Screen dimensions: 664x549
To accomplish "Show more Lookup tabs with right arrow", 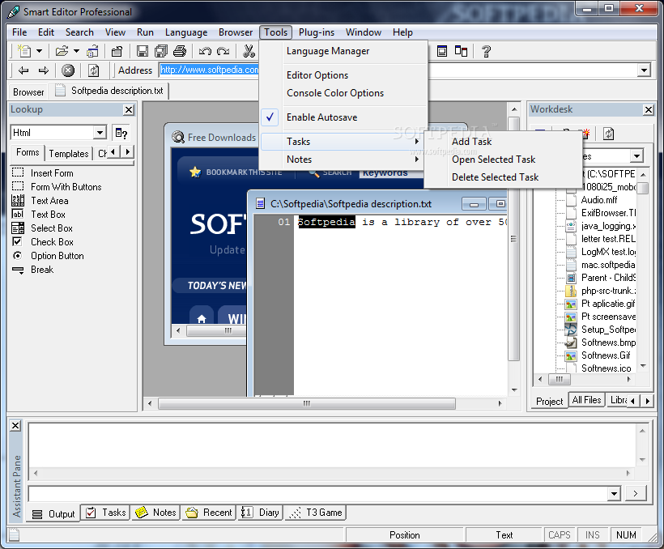I will (x=127, y=151).
